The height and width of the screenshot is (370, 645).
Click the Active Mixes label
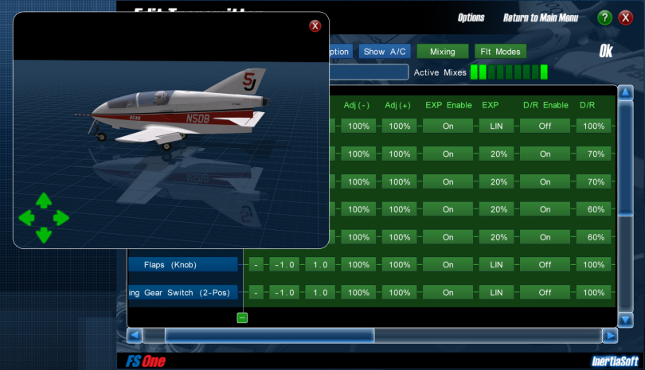point(440,72)
